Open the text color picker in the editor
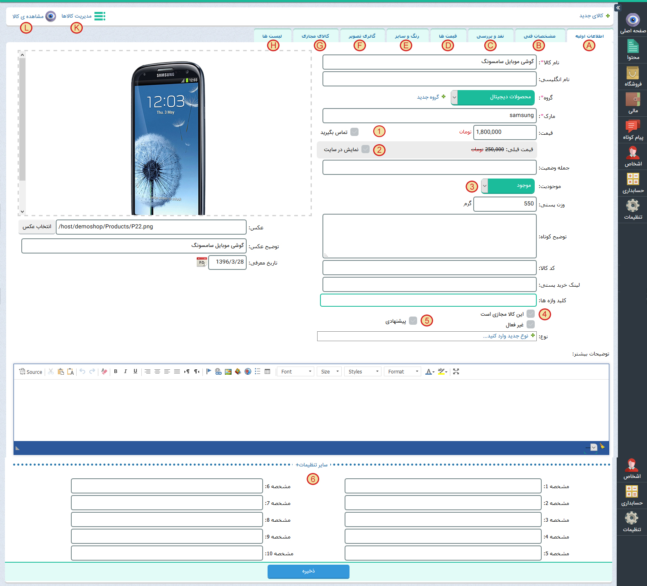 pyautogui.click(x=429, y=371)
